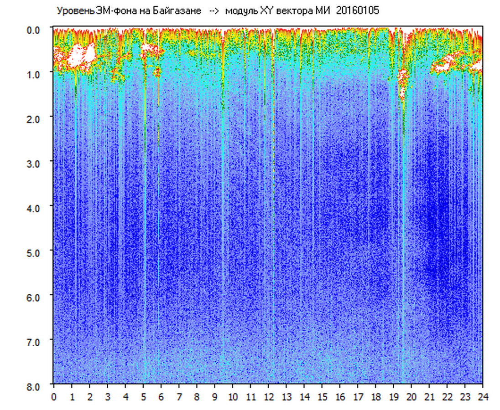Select the 8.0 label on y-axis
This screenshot has height=410, width=500.
pos(35,386)
